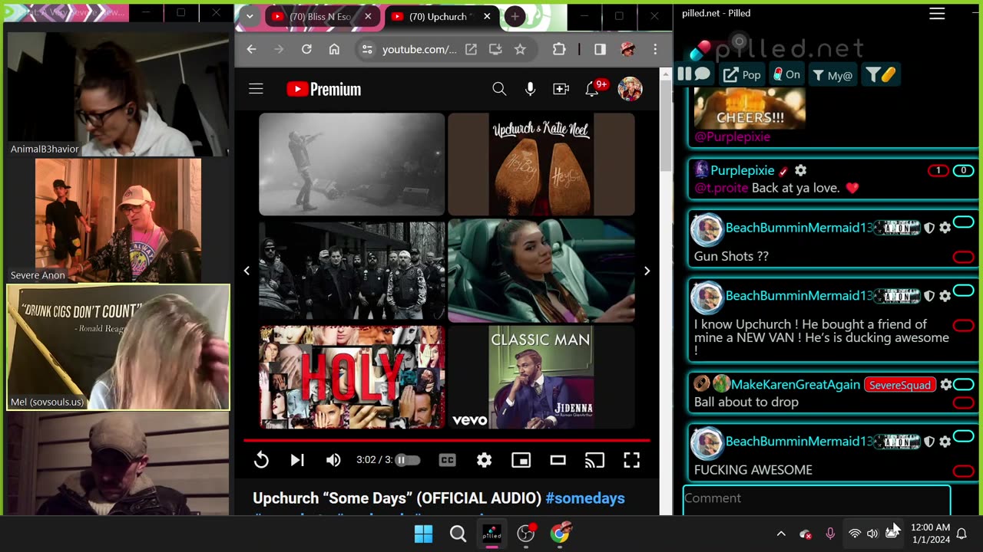Search with your voice microphone icon
The image size is (983, 552).
[530, 89]
